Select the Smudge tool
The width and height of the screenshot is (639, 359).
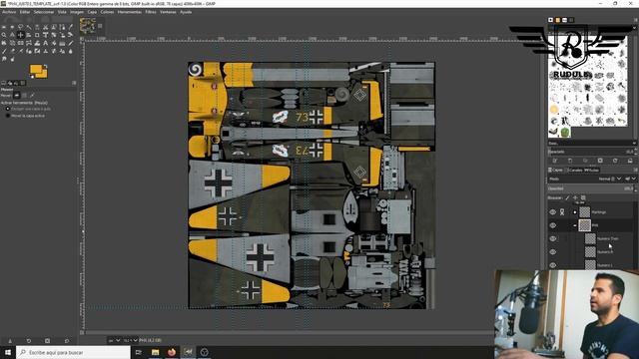pos(4,59)
